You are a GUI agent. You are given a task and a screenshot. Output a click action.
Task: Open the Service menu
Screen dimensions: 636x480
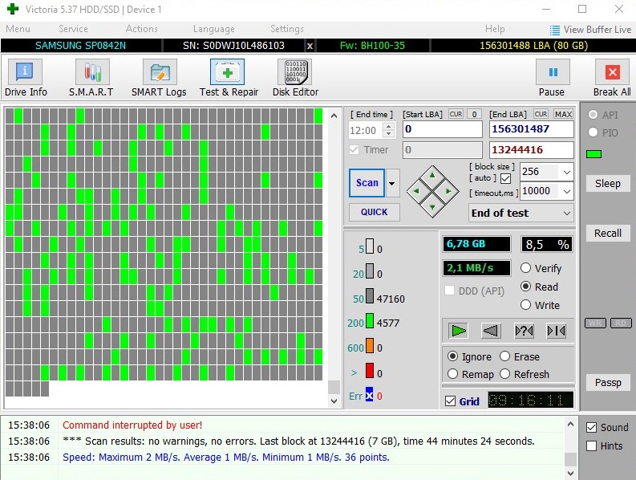point(73,29)
